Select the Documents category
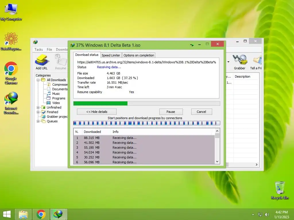This screenshot has width=294, height=220. (57, 89)
